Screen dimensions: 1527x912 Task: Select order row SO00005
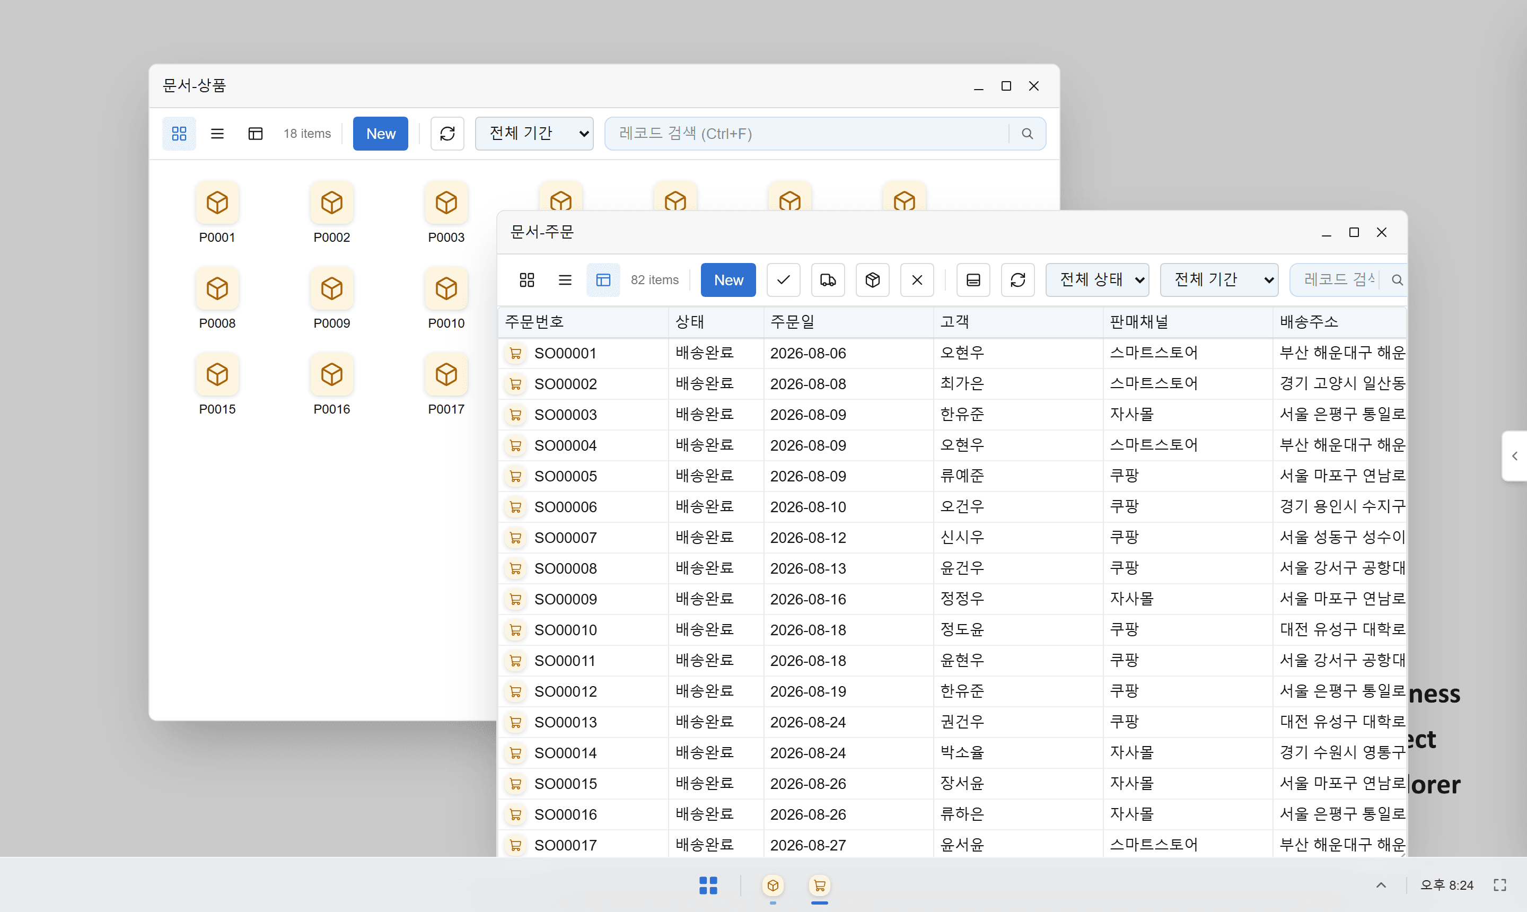pyautogui.click(x=951, y=476)
